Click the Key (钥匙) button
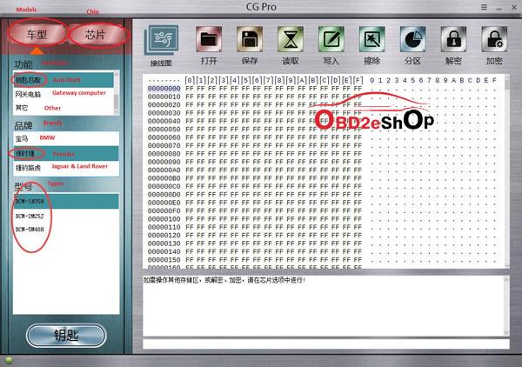Image resolution: width=522 pixels, height=367 pixels. pos(66,336)
